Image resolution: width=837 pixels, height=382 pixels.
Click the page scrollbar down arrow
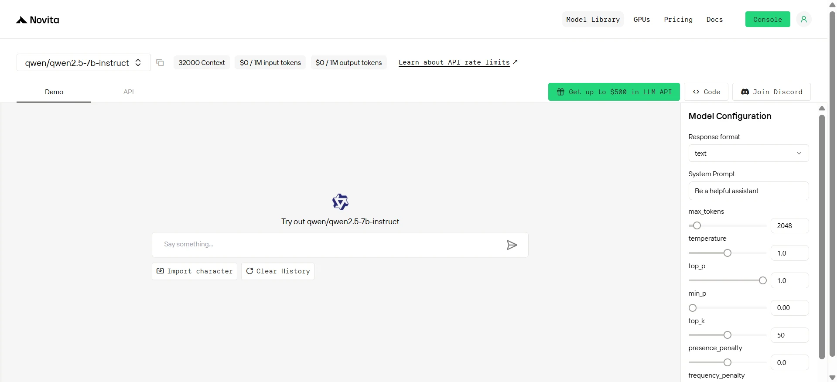(832, 378)
